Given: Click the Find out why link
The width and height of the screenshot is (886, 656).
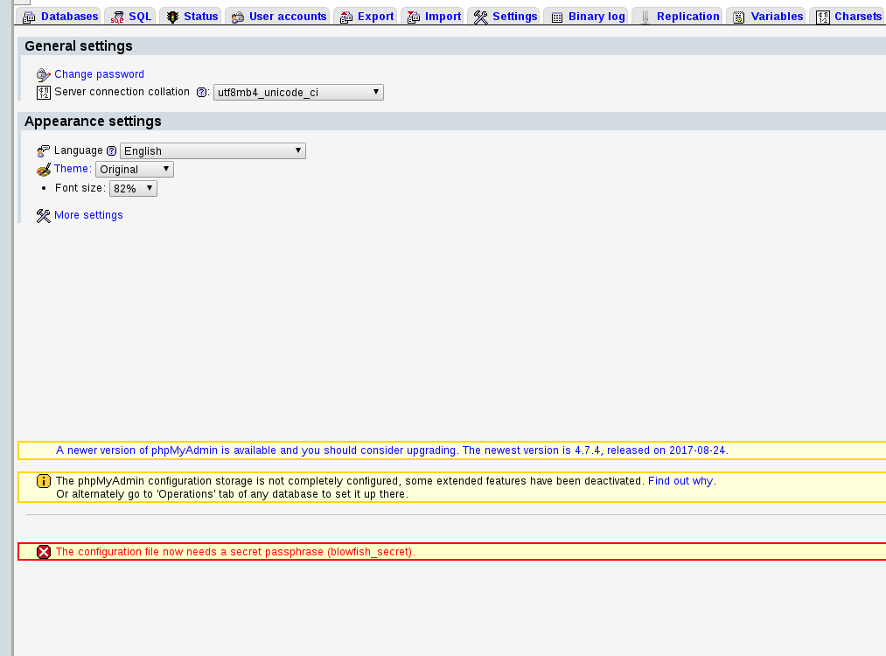Looking at the screenshot, I should pos(680,481).
